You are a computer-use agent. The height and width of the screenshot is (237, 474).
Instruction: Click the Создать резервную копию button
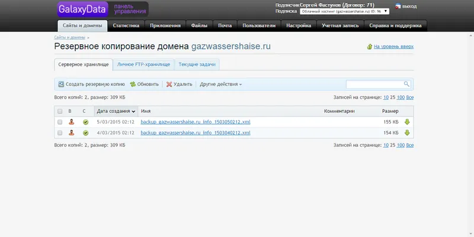coord(92,84)
